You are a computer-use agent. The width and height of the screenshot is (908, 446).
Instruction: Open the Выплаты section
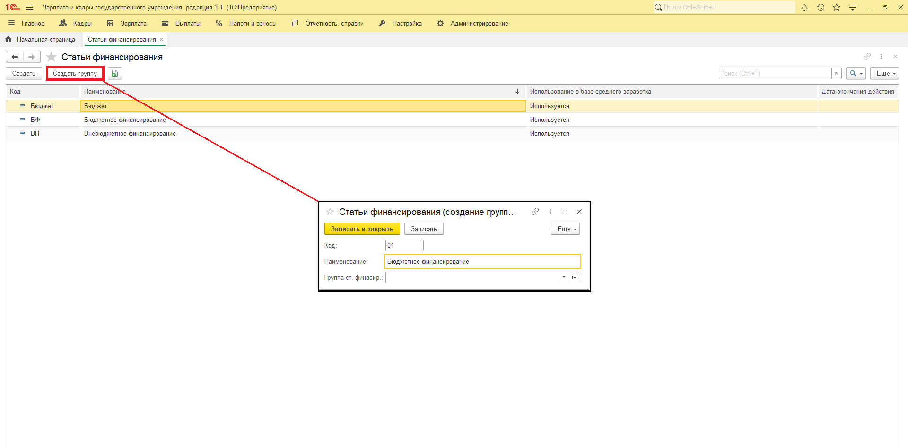181,23
